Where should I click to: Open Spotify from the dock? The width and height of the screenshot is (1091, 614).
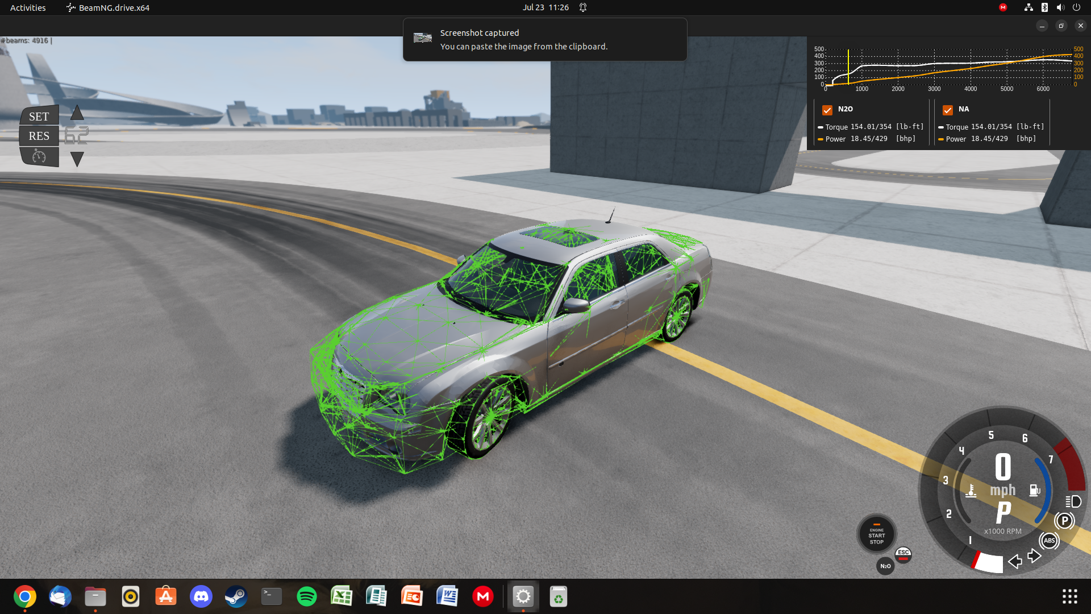(x=307, y=596)
